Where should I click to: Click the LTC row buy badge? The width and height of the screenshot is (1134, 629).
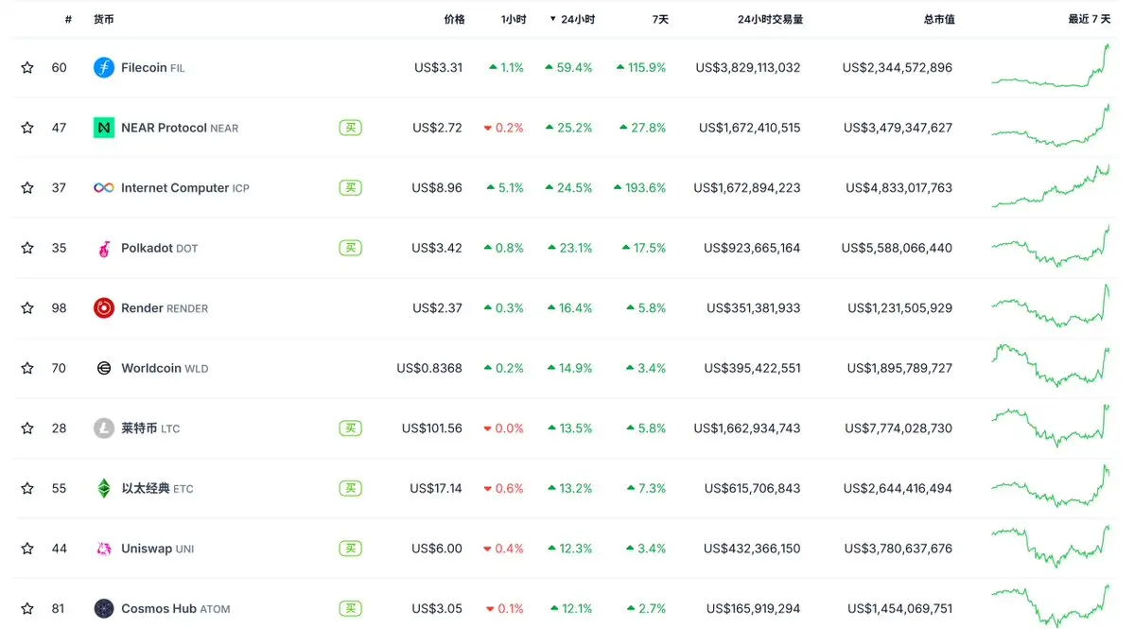click(350, 428)
